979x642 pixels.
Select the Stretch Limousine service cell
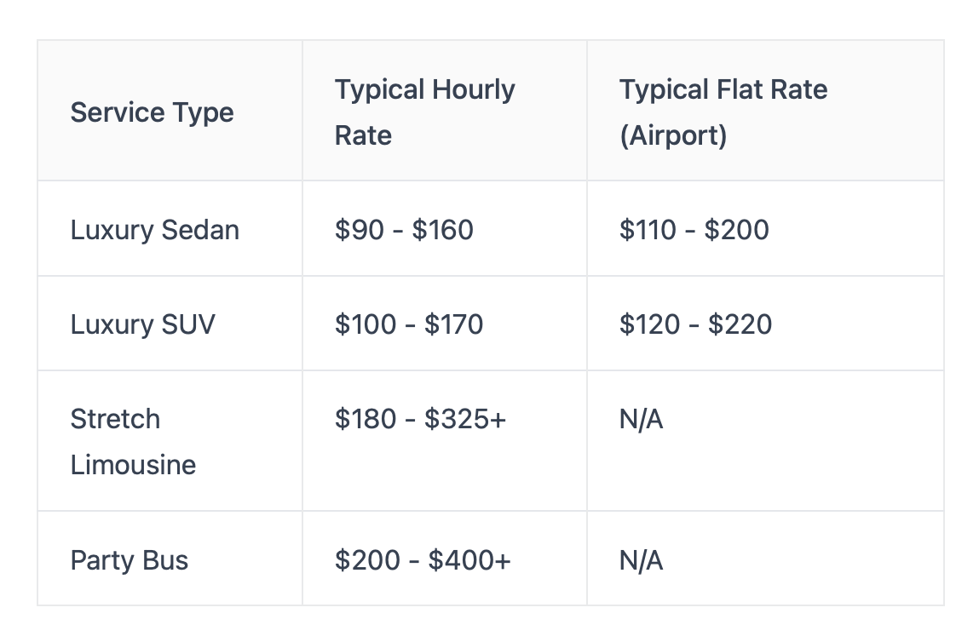133,442
